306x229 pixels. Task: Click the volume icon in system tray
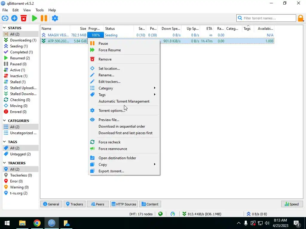pos(267,223)
